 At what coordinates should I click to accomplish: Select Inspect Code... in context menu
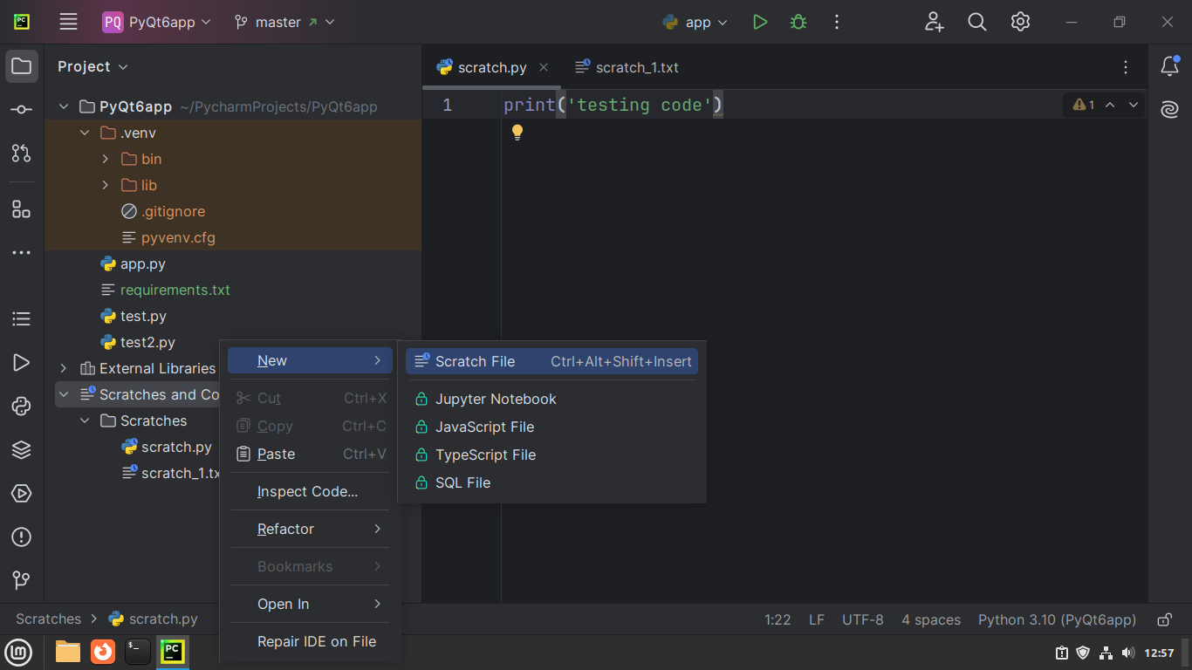pyautogui.click(x=310, y=491)
